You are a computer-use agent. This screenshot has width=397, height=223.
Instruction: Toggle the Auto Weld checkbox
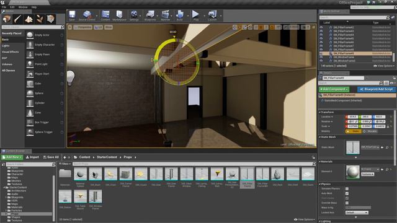point(347,193)
